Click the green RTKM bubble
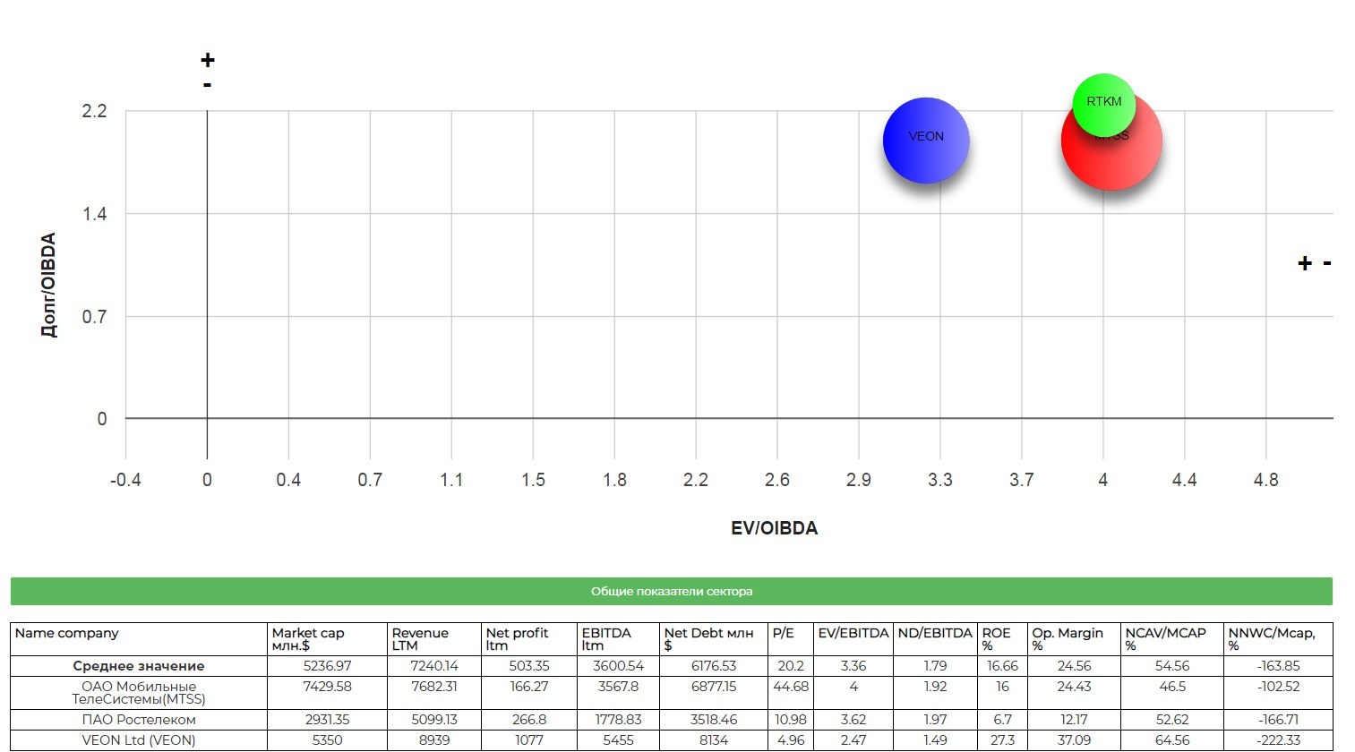The image size is (1355, 752). (x=1104, y=105)
